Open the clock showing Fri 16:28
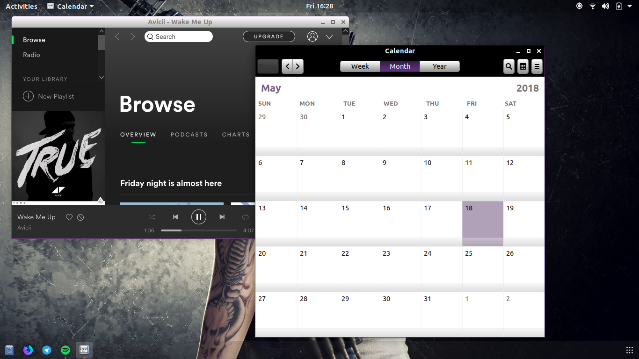 (319, 6)
